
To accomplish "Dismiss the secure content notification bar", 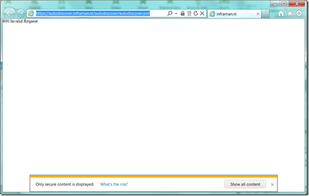I will (272, 184).
